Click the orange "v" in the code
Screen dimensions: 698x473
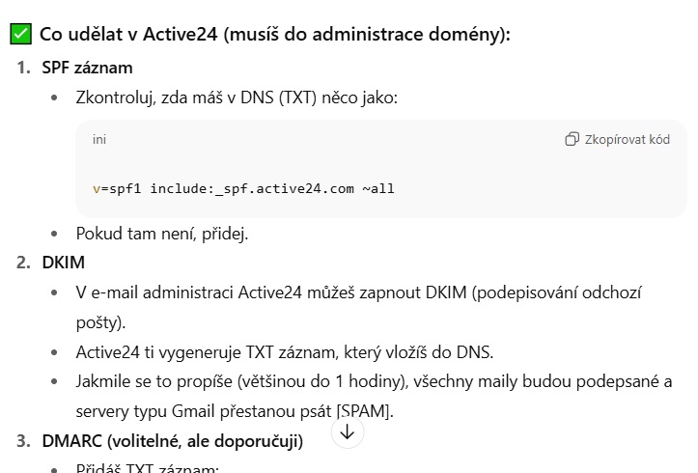97,188
